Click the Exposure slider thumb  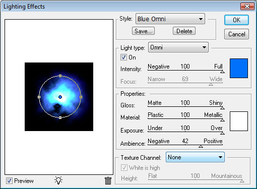(x=222, y=133)
